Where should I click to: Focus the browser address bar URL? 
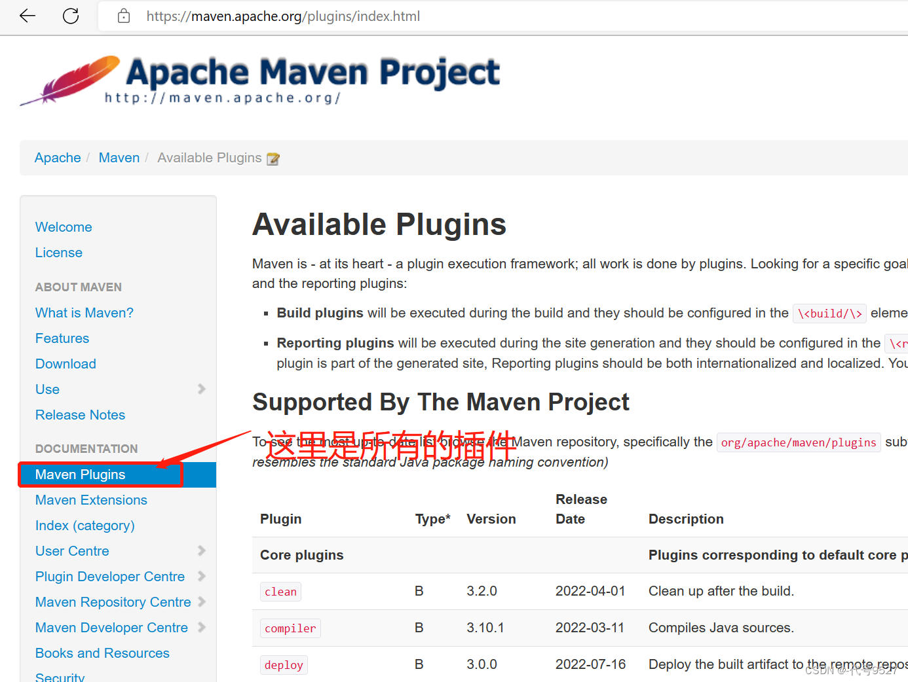pos(283,16)
